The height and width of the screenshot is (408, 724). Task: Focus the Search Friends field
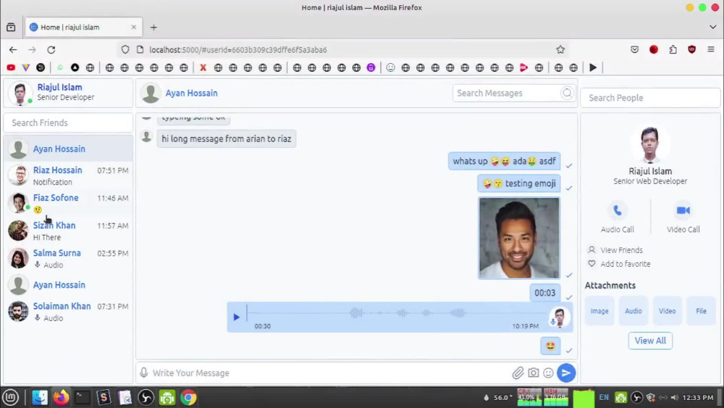click(68, 123)
